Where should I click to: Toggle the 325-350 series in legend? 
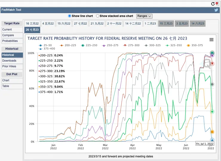tap(174, 45)
